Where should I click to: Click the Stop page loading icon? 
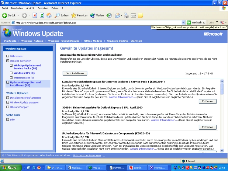[35, 15]
